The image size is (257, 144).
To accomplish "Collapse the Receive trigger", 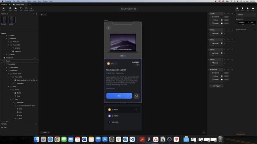I will (208, 70).
